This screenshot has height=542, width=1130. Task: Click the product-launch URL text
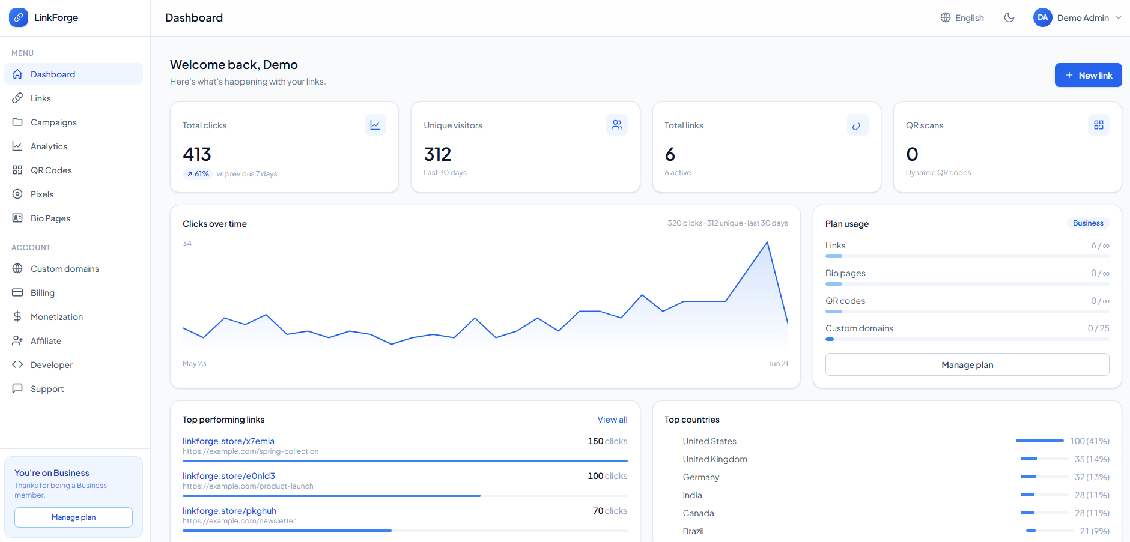click(x=248, y=486)
